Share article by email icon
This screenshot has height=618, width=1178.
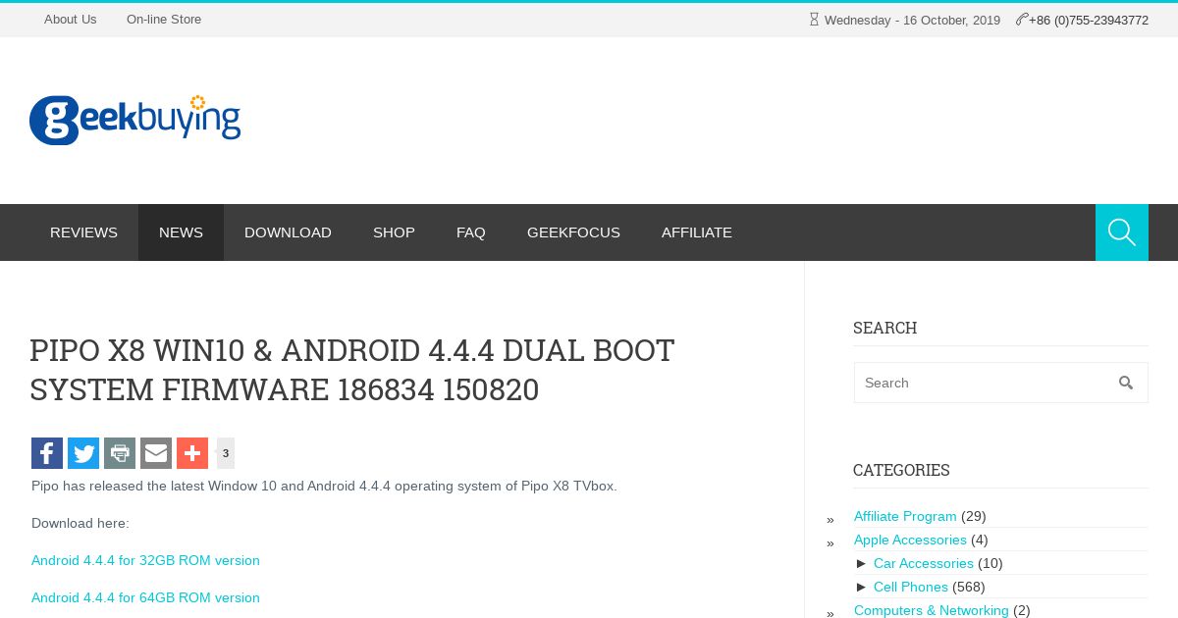156,453
